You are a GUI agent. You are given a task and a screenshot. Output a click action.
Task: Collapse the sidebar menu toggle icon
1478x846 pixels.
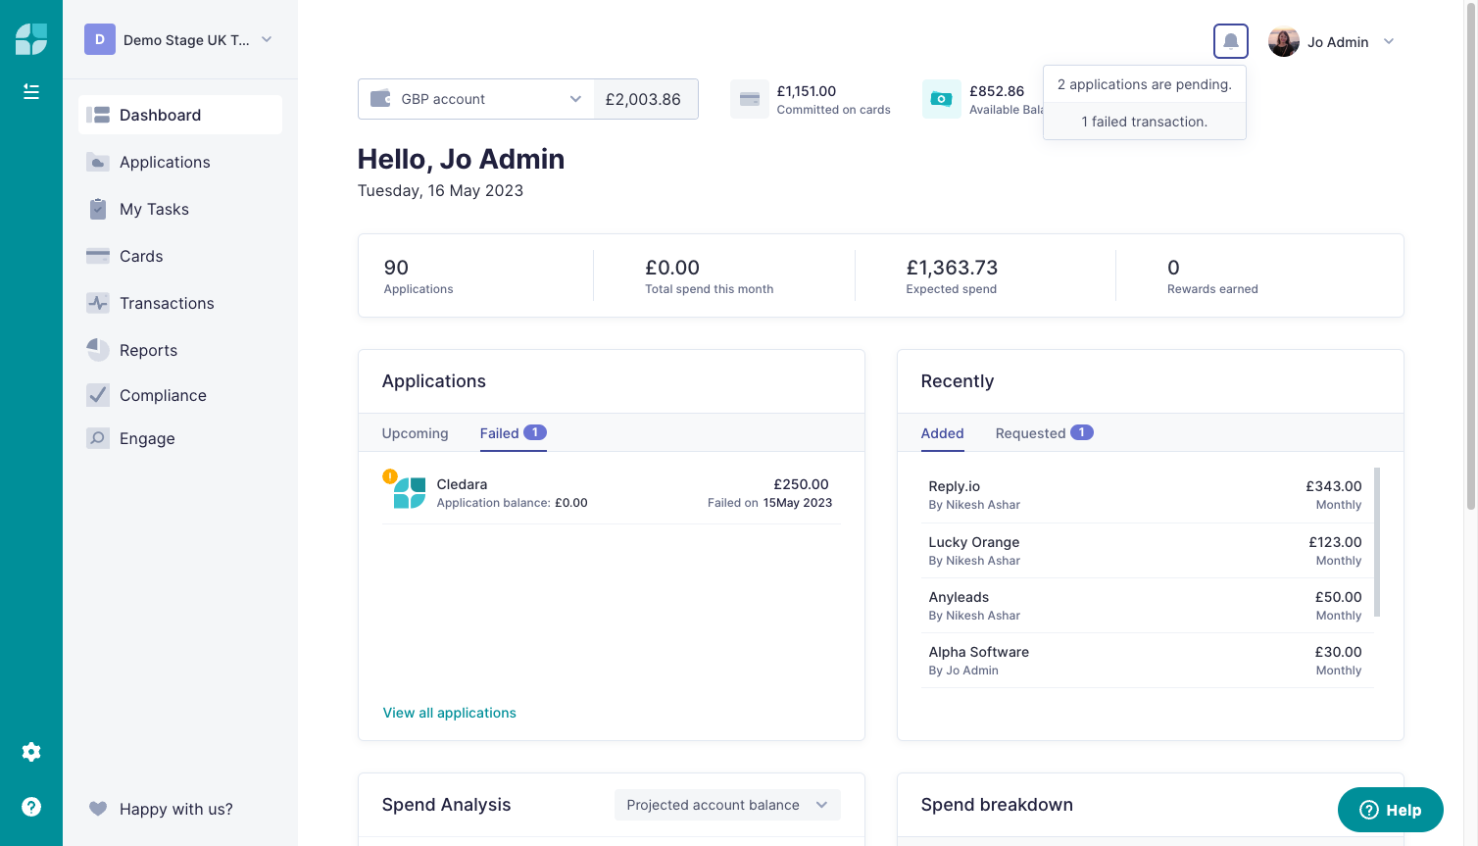pos(31,91)
